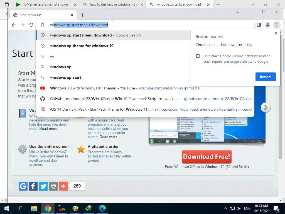Click the Alphabetic order star icon
The height and width of the screenshot is (214, 285).
coord(81,149)
